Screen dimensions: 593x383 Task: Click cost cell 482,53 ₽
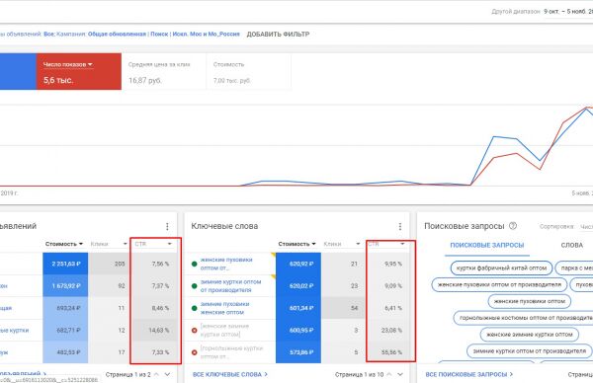coord(65,352)
